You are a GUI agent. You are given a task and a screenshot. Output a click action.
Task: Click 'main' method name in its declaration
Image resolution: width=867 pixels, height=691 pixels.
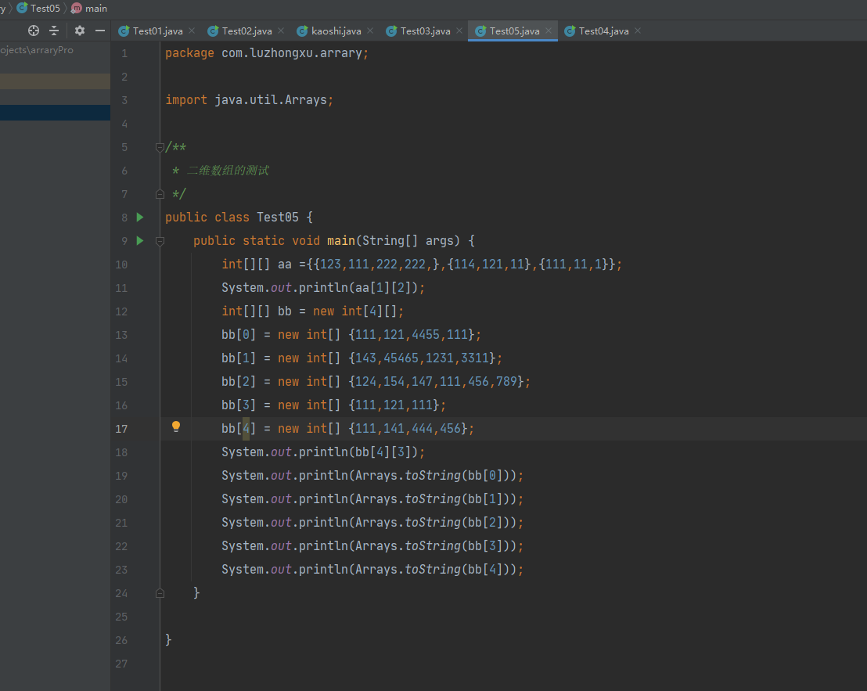click(341, 240)
